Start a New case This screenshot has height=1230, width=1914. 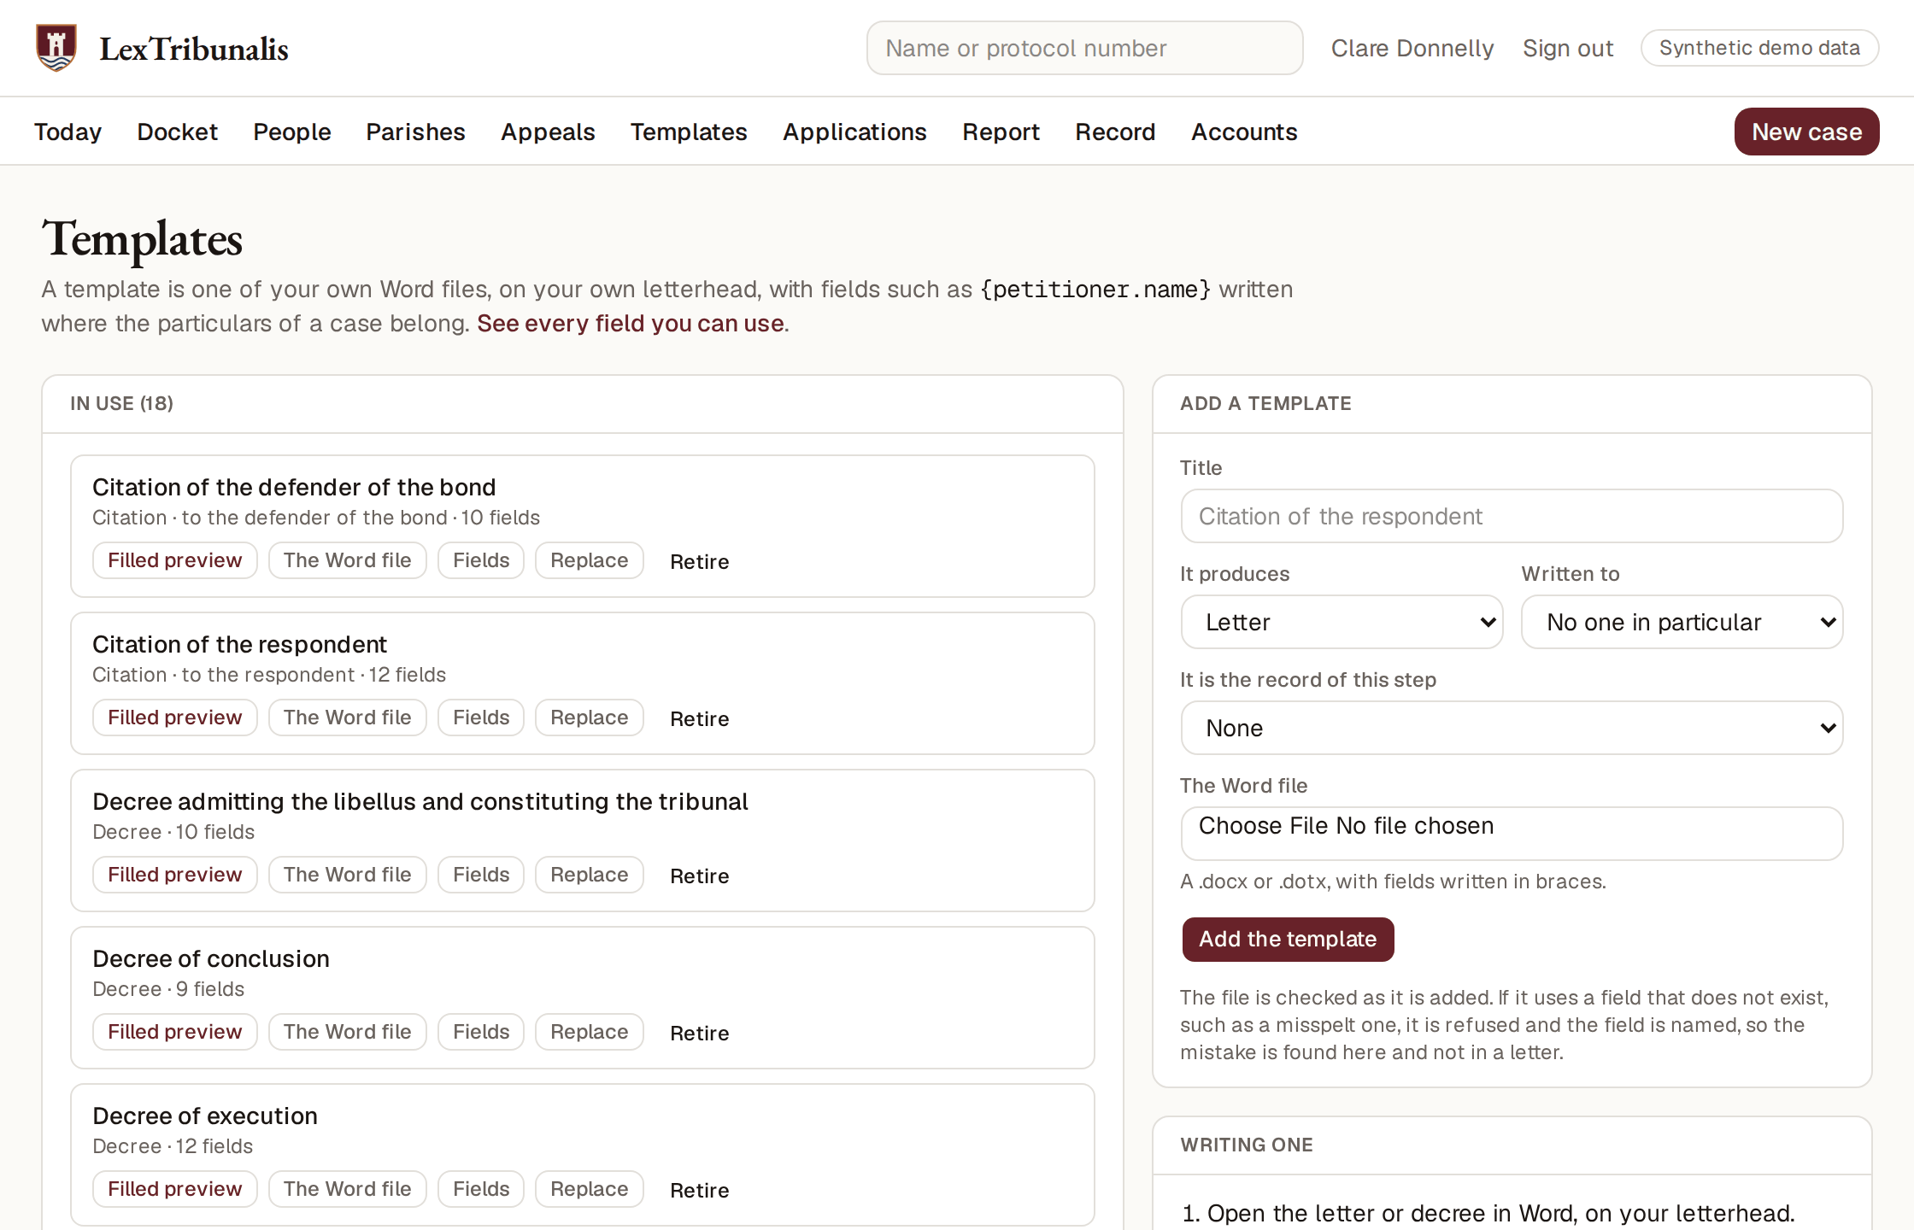coord(1806,132)
